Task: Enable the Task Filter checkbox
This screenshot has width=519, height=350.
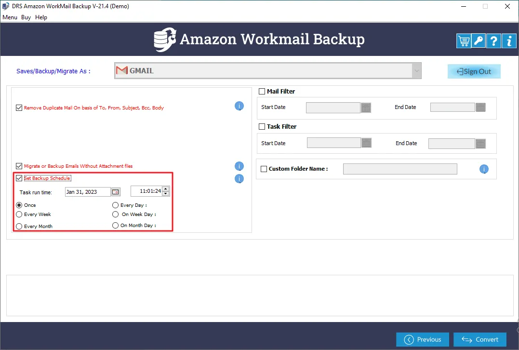Action: tap(262, 126)
